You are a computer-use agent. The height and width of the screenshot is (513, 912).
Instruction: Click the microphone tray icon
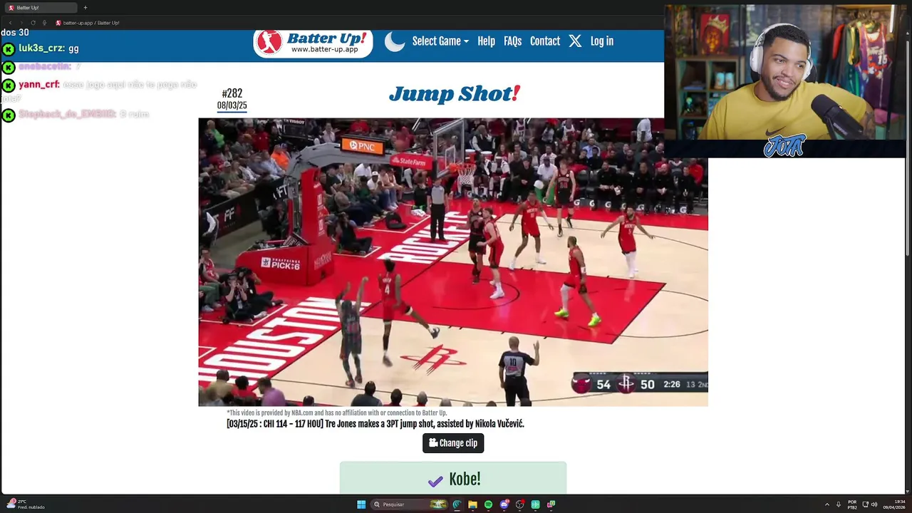[x=839, y=504]
